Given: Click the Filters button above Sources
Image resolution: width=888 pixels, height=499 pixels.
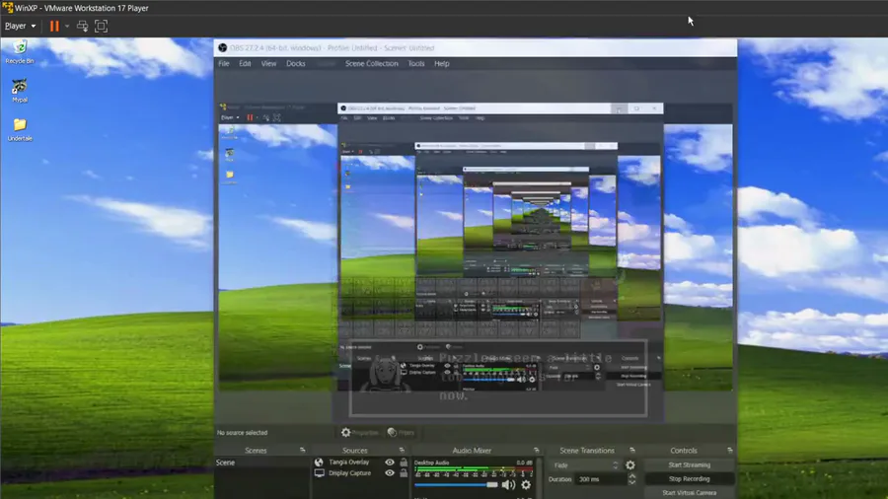Looking at the screenshot, I should tap(401, 432).
